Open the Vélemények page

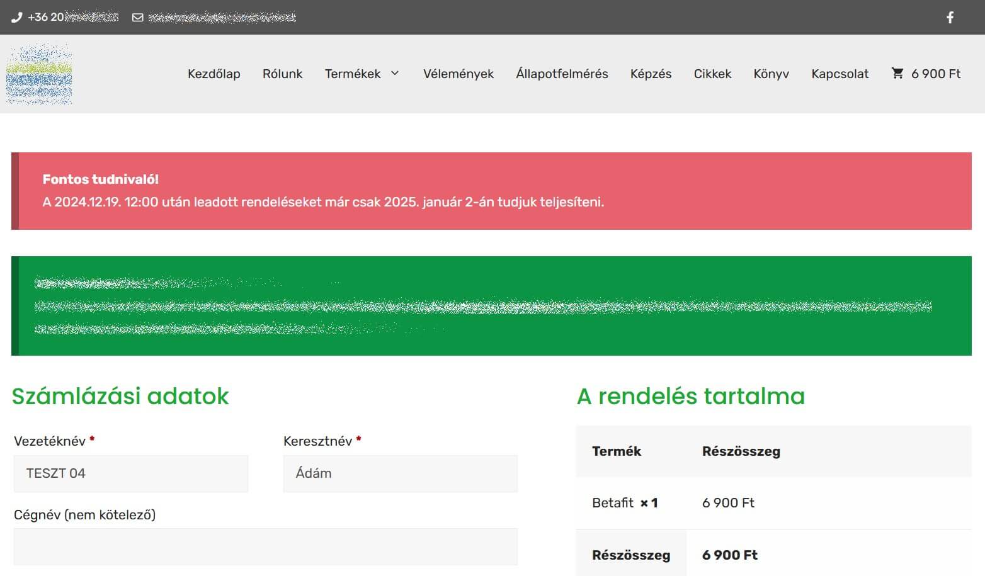click(x=458, y=74)
